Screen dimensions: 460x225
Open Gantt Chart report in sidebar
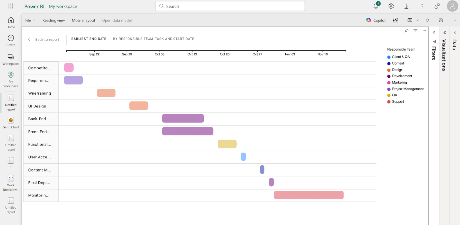(11, 123)
